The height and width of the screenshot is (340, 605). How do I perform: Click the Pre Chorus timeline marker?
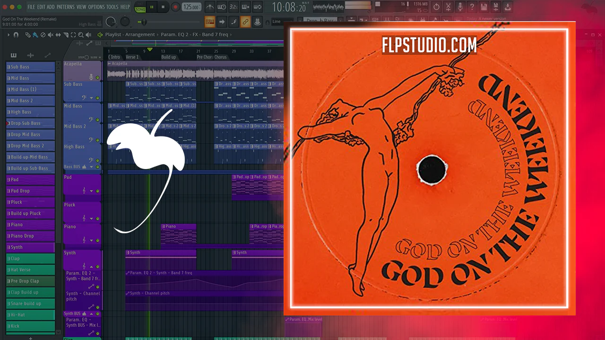[205, 57]
